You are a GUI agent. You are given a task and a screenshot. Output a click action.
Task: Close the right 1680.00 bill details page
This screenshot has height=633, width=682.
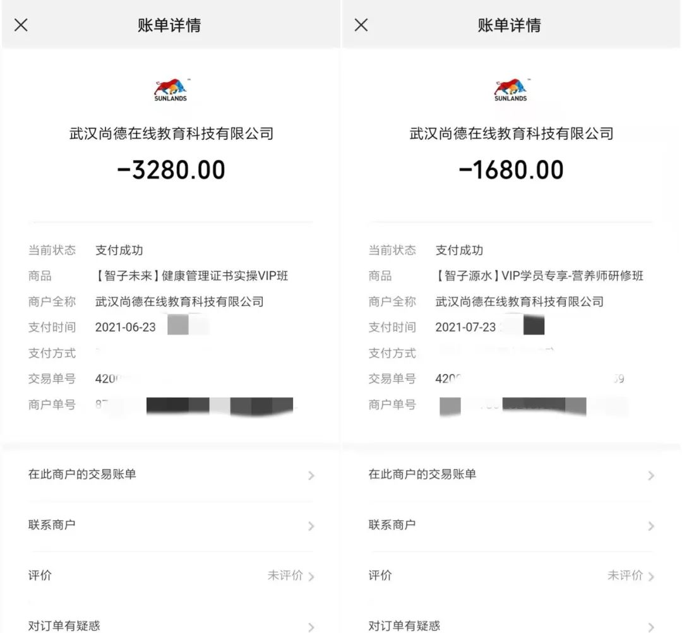(361, 25)
